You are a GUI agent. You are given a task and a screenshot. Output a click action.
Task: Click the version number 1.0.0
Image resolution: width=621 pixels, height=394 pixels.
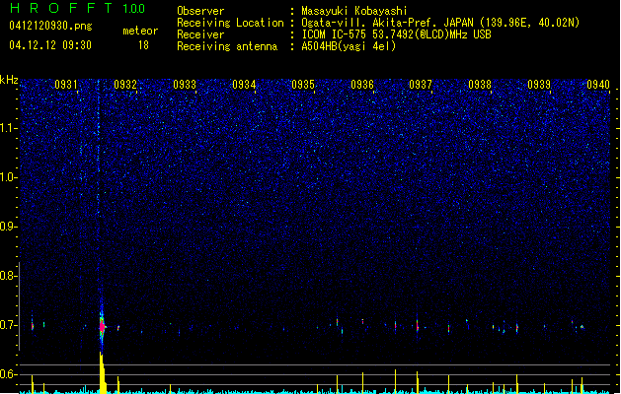coord(134,8)
